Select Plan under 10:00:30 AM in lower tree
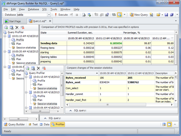 tap(40, 100)
